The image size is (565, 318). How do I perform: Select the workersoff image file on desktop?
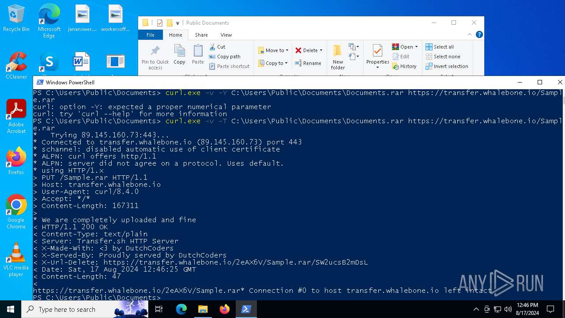[x=115, y=19]
